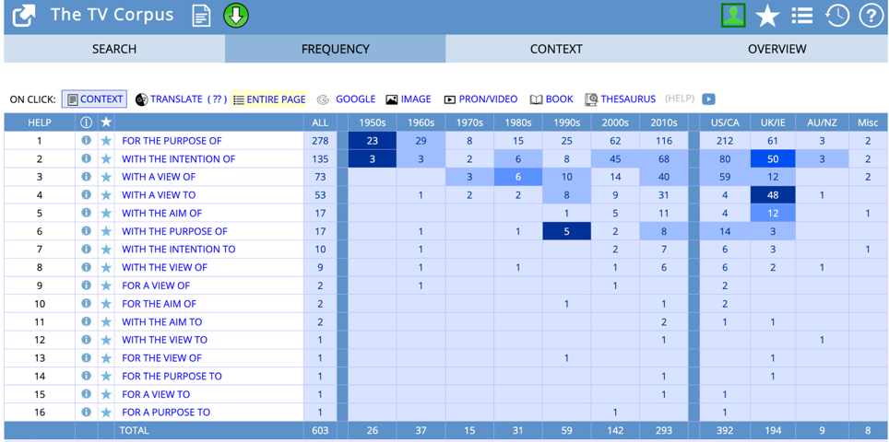The image size is (889, 442).
Task: Click info icon for WITH THE AIM OF
Action: click(86, 213)
